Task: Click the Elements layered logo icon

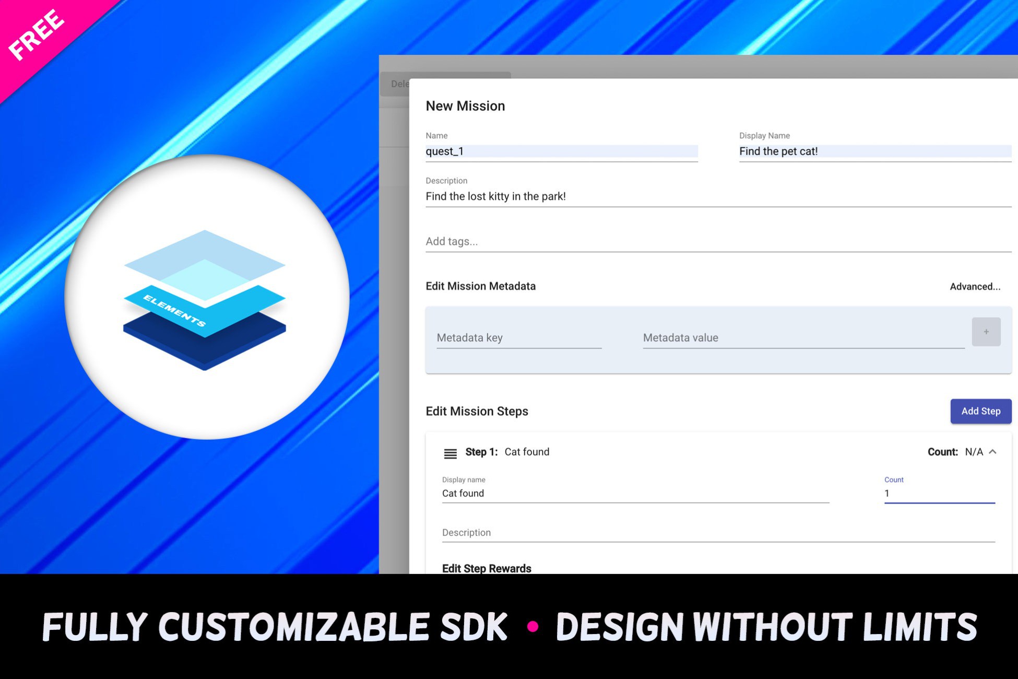Action: [x=205, y=299]
